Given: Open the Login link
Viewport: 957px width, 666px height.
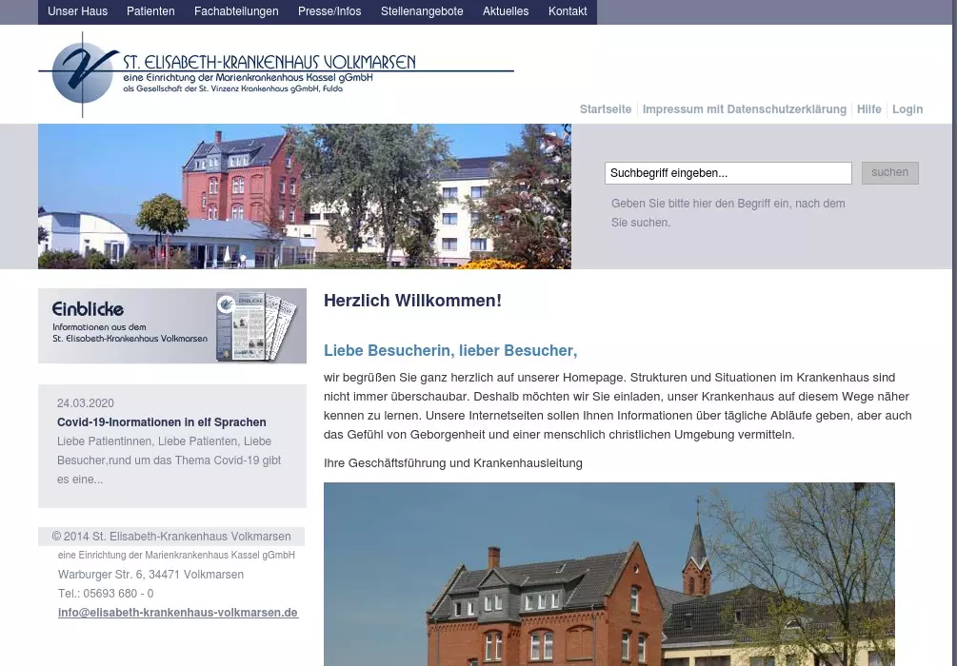Looking at the screenshot, I should point(907,109).
